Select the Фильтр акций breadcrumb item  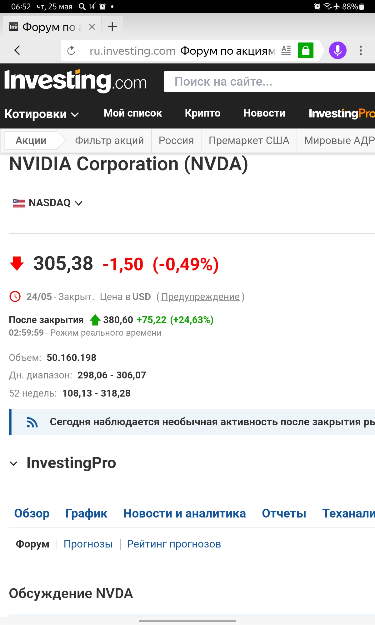[x=109, y=141]
